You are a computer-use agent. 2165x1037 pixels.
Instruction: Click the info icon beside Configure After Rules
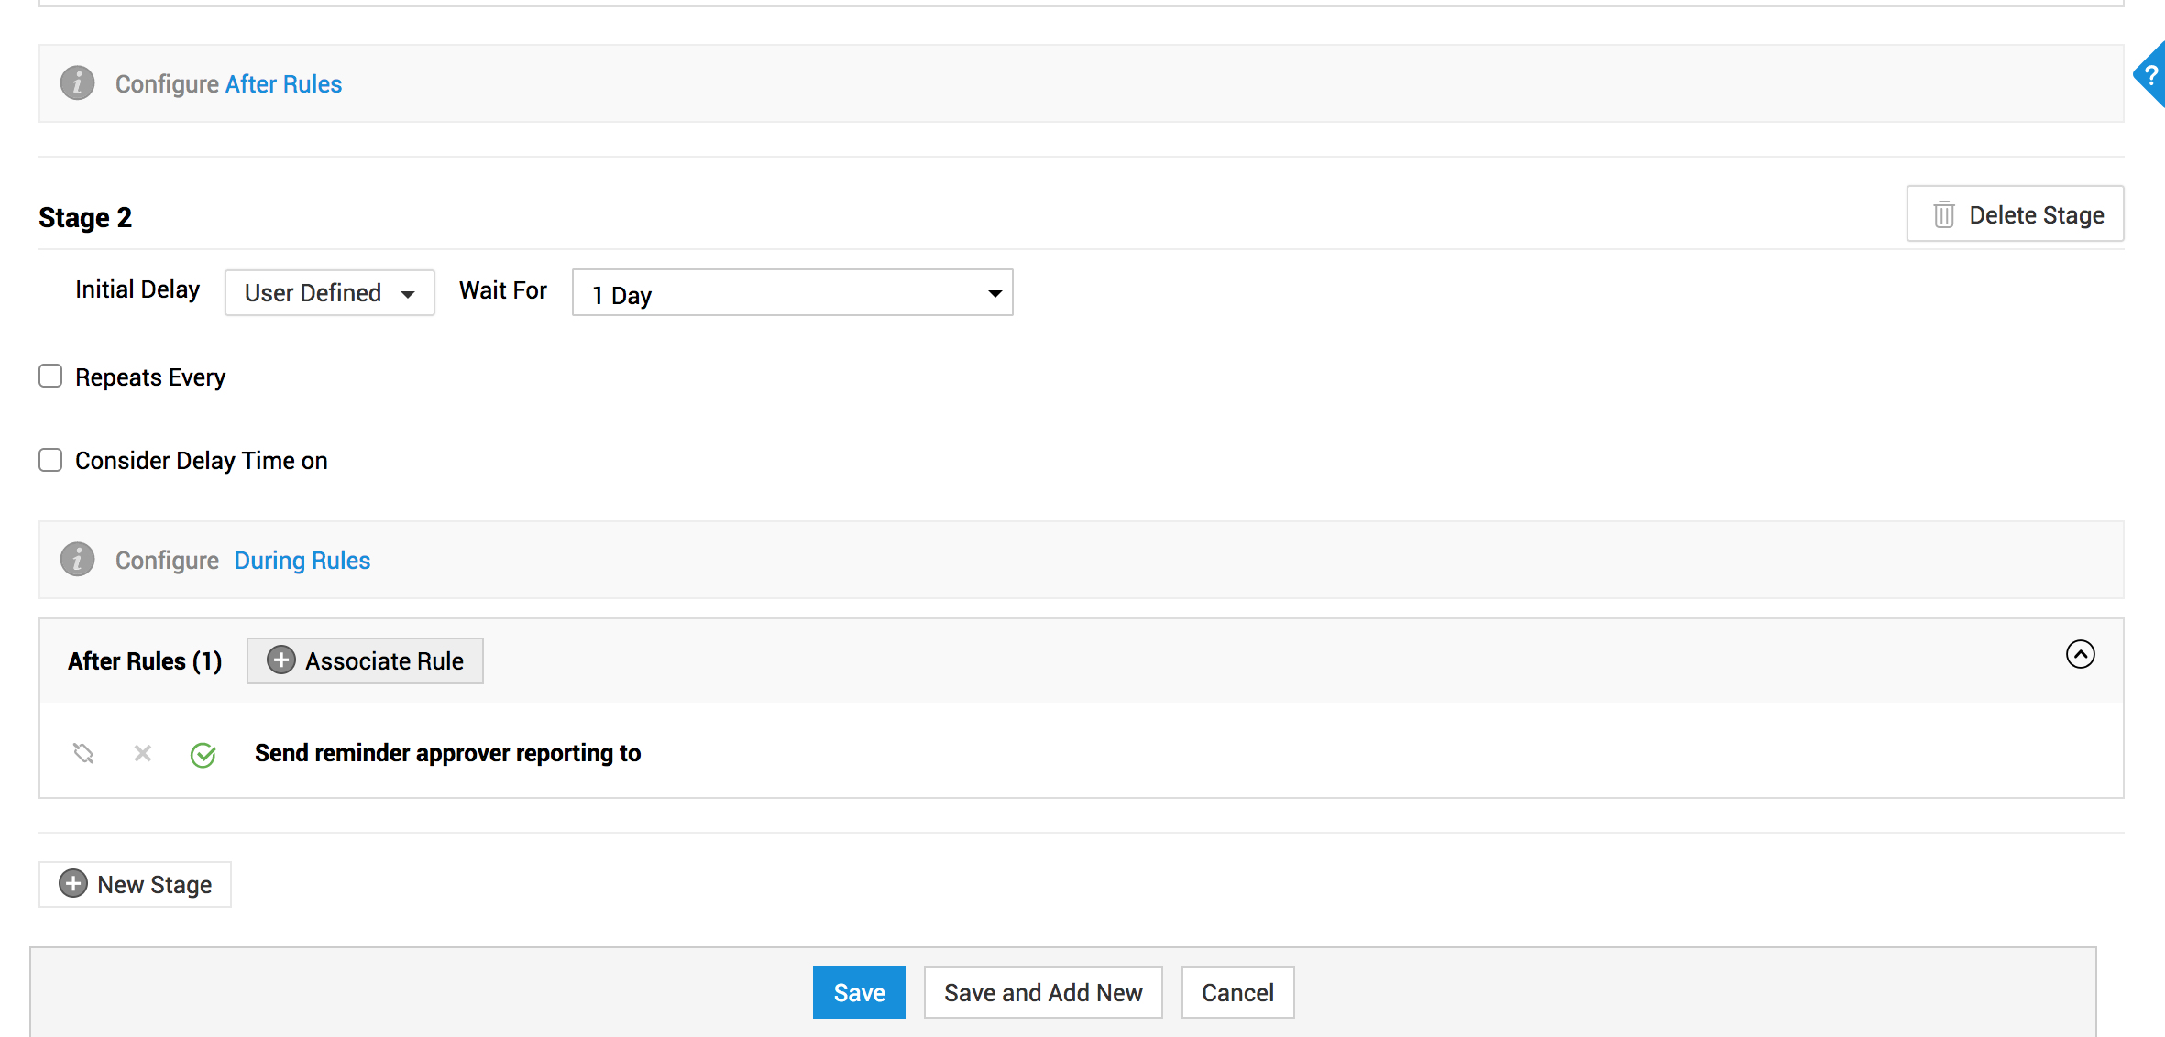click(77, 83)
